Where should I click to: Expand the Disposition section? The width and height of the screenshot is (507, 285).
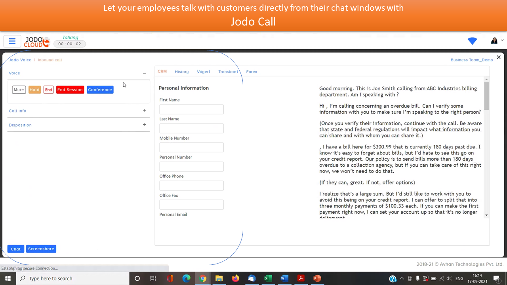point(144,125)
